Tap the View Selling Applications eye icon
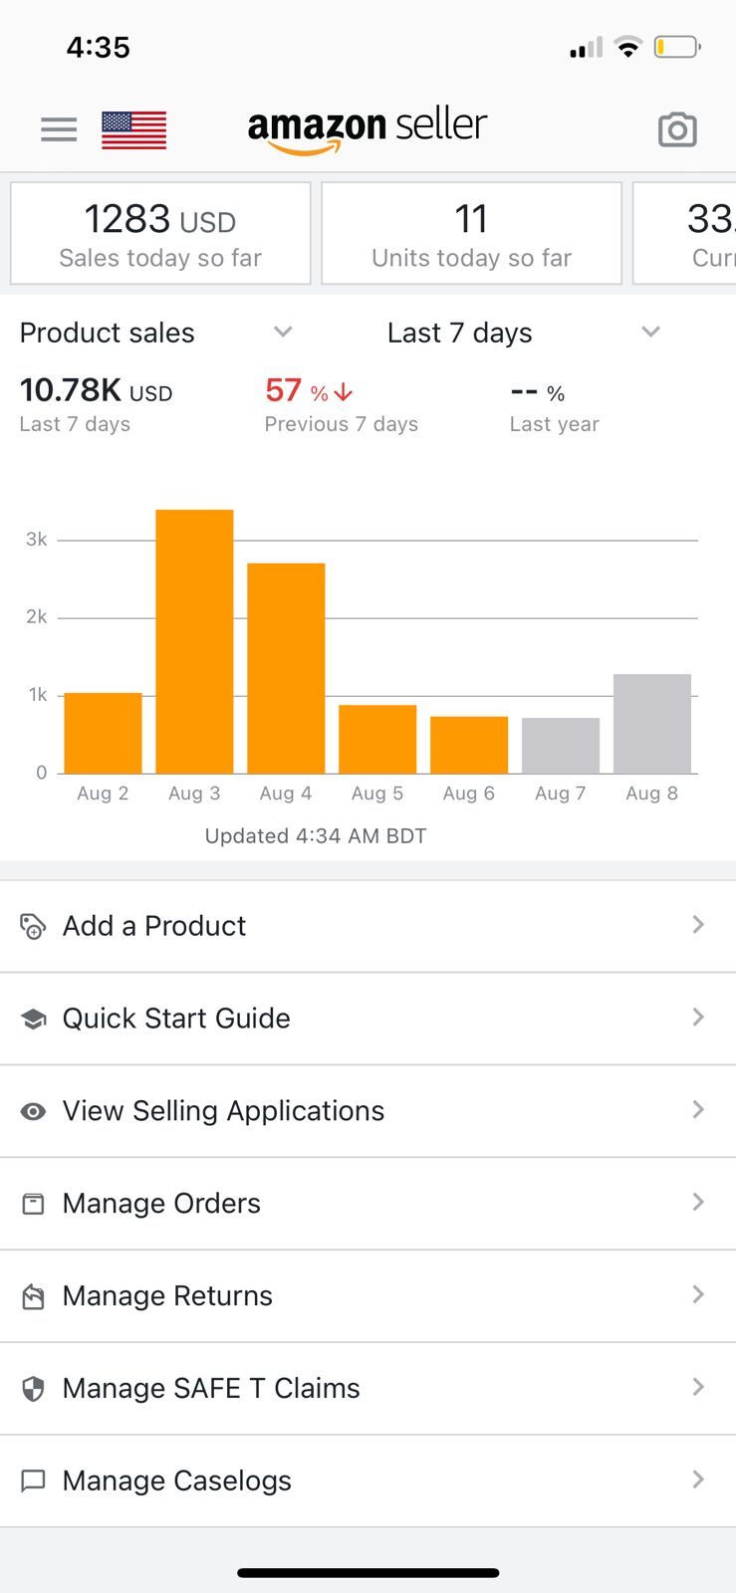Screen dimensions: 736x1593 click(x=33, y=1111)
